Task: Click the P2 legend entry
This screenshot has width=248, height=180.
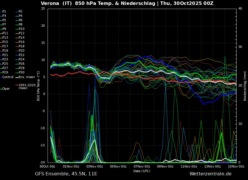Action: (x=20, y=12)
